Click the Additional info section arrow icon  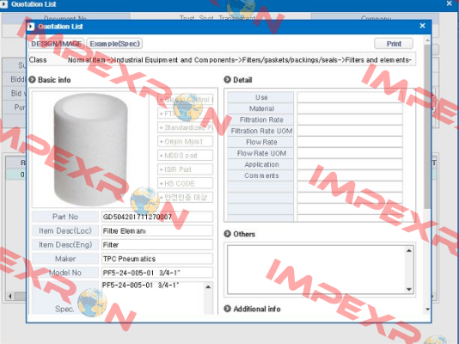[227, 309]
